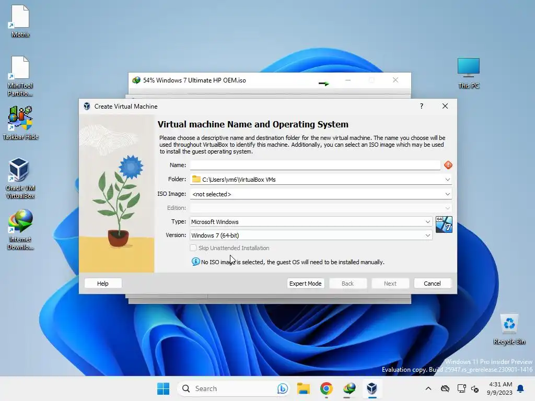Minimize the Windows 7 Ultimate download window
Viewport: 535px width, 401px height.
point(347,80)
